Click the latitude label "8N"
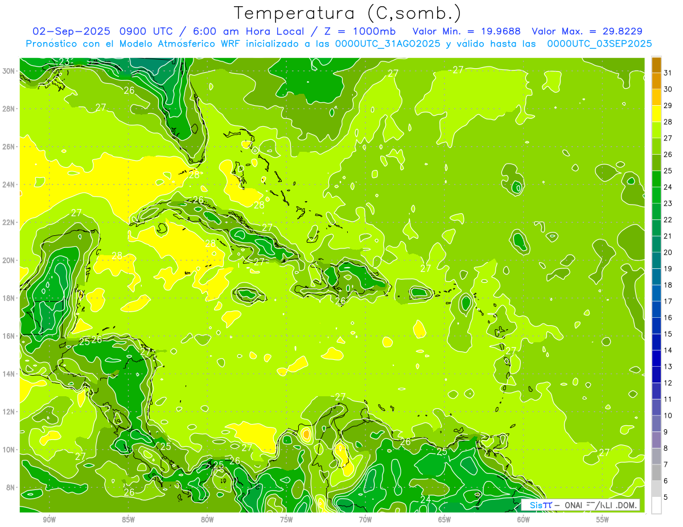This screenshot has width=683, height=527. tap(11, 487)
